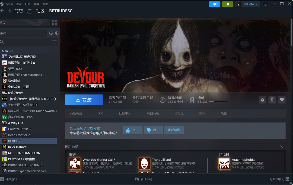Open 点数商店 link
The image size is (293, 185).
[x=153, y=113]
